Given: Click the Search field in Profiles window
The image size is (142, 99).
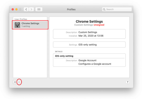Looking at the screenshot, I should click(117, 9).
